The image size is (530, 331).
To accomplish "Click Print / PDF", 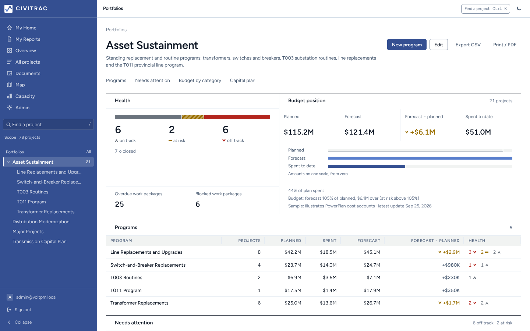I will [x=505, y=45].
